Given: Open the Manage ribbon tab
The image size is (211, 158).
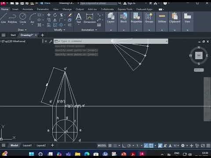Looking at the screenshot, I should point(67,9).
